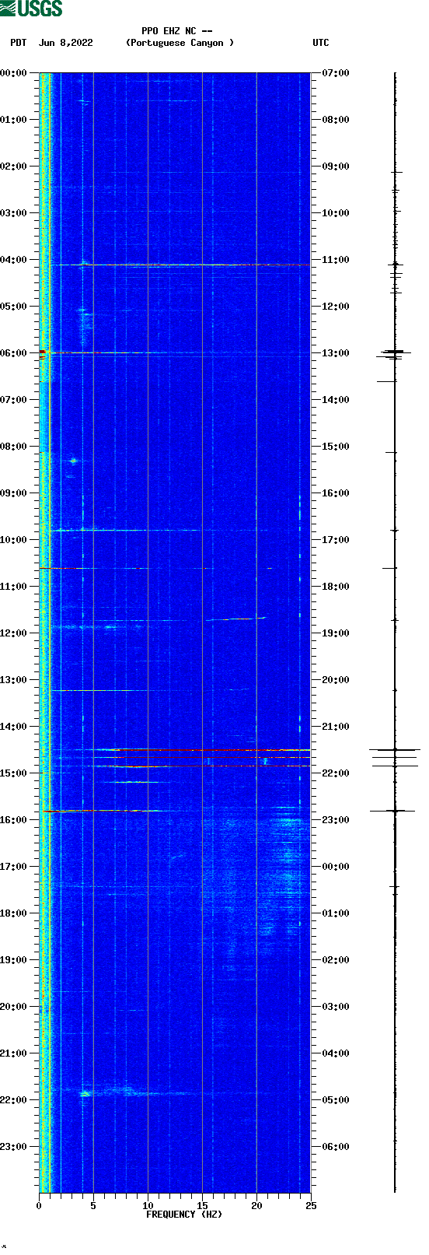Click the UTC time label '02:00'

336,960
